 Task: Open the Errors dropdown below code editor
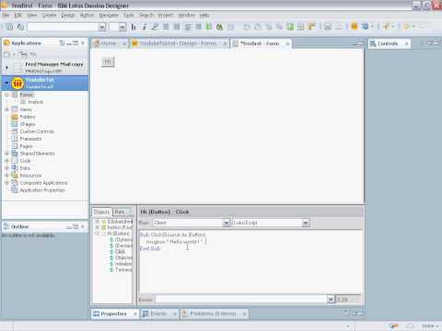coord(331,299)
